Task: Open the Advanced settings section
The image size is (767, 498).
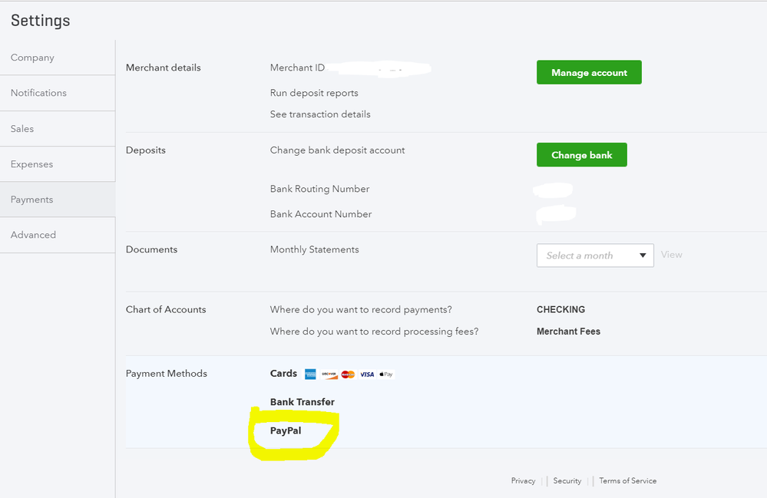Action: tap(33, 235)
